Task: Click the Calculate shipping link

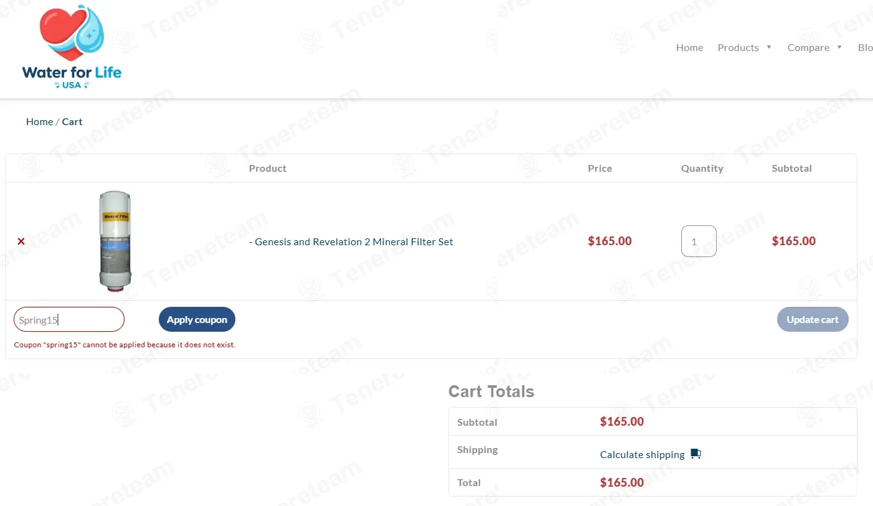Action: [642, 455]
